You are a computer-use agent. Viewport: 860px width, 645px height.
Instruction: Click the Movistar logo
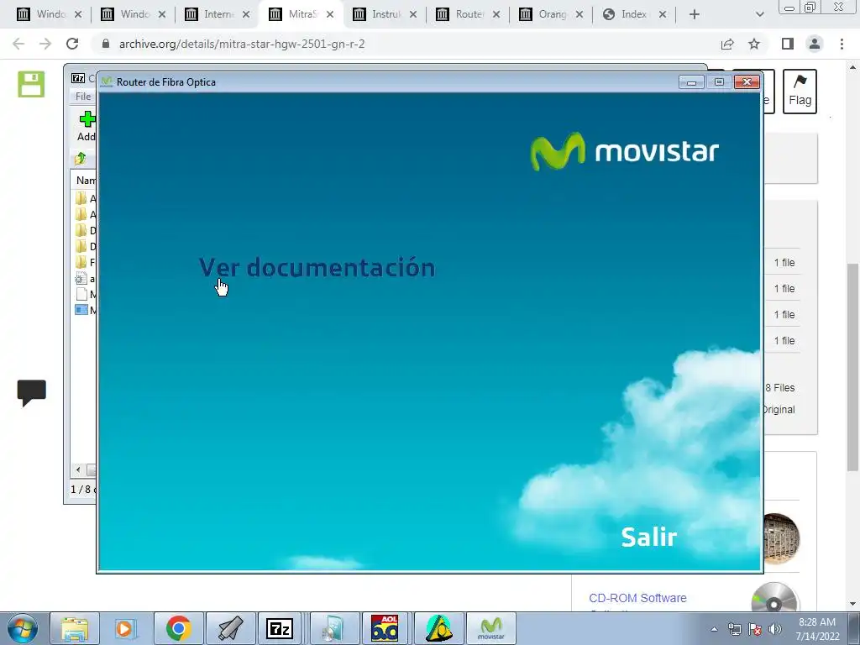(625, 151)
